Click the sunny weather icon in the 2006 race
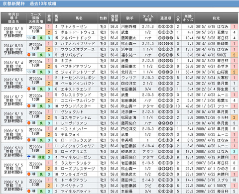The height and width of the screenshot is (194, 239). 29,191
